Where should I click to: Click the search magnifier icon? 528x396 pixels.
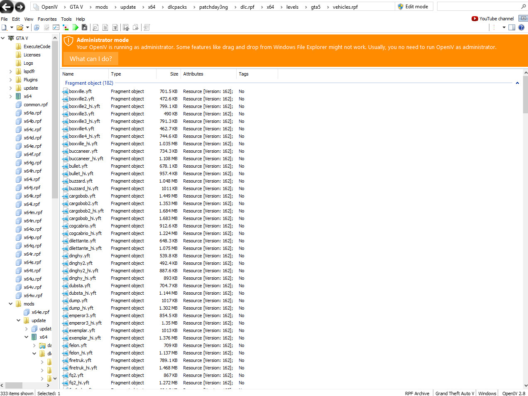pyautogui.click(x=523, y=7)
